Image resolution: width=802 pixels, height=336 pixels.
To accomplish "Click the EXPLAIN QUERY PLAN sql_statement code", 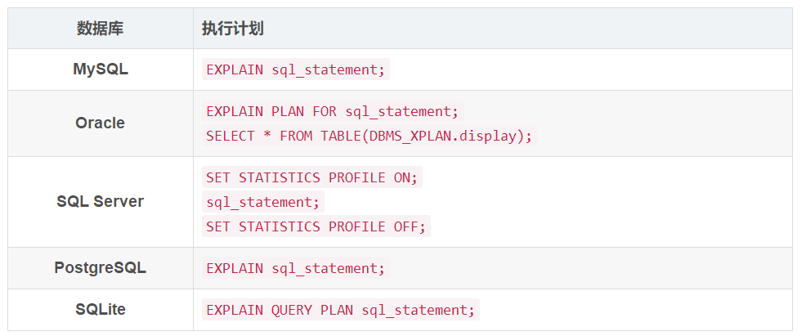I will (x=340, y=310).
